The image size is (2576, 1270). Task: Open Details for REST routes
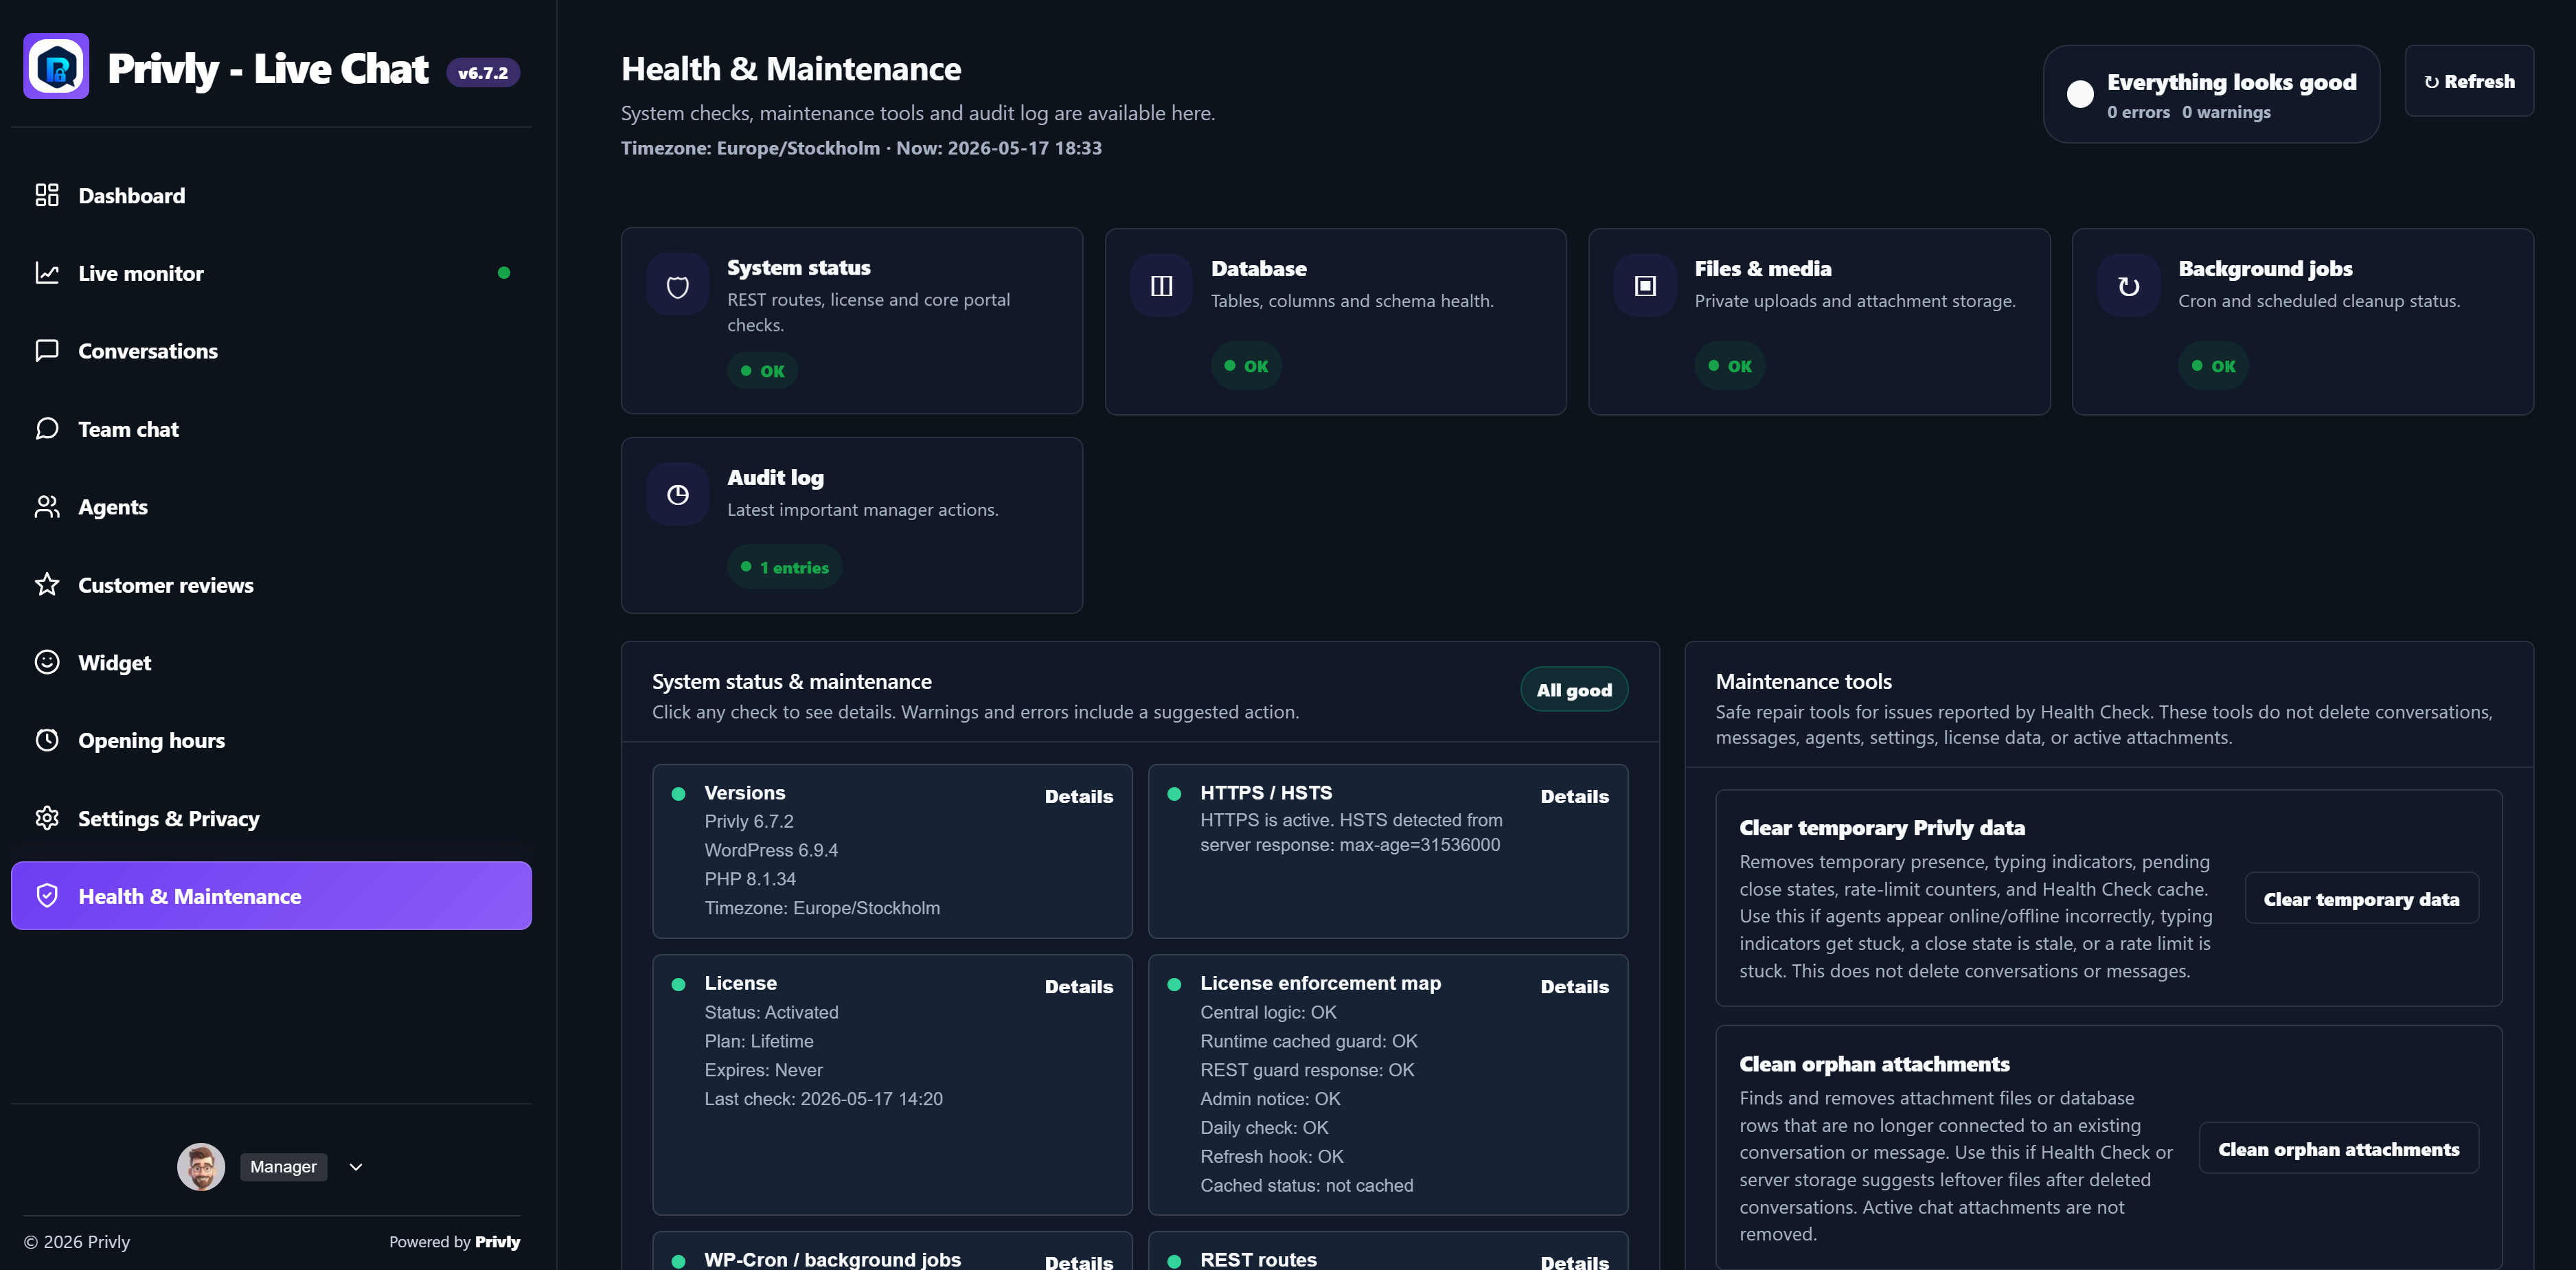pyautogui.click(x=1574, y=1262)
